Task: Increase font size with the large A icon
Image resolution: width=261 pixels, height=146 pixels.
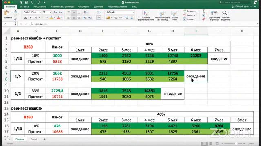Action: pos(55,12)
